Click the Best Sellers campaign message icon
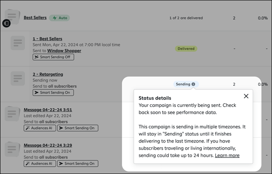Screen dimensions: 272x174 [12, 16]
